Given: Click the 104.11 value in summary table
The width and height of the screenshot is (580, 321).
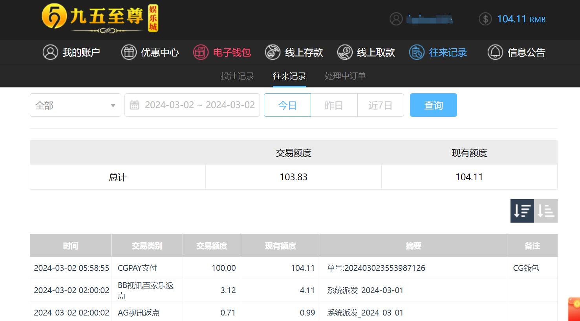Looking at the screenshot, I should click(x=469, y=177).
